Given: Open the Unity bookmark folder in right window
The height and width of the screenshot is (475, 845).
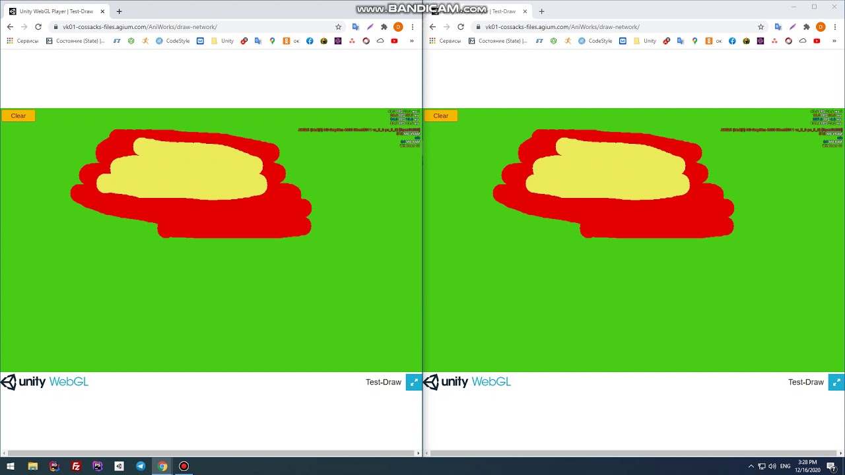Looking at the screenshot, I should [645, 41].
